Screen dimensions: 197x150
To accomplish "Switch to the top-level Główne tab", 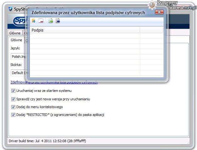I will point(15,33).
